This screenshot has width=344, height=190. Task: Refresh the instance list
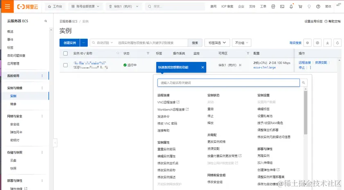(x=337, y=43)
